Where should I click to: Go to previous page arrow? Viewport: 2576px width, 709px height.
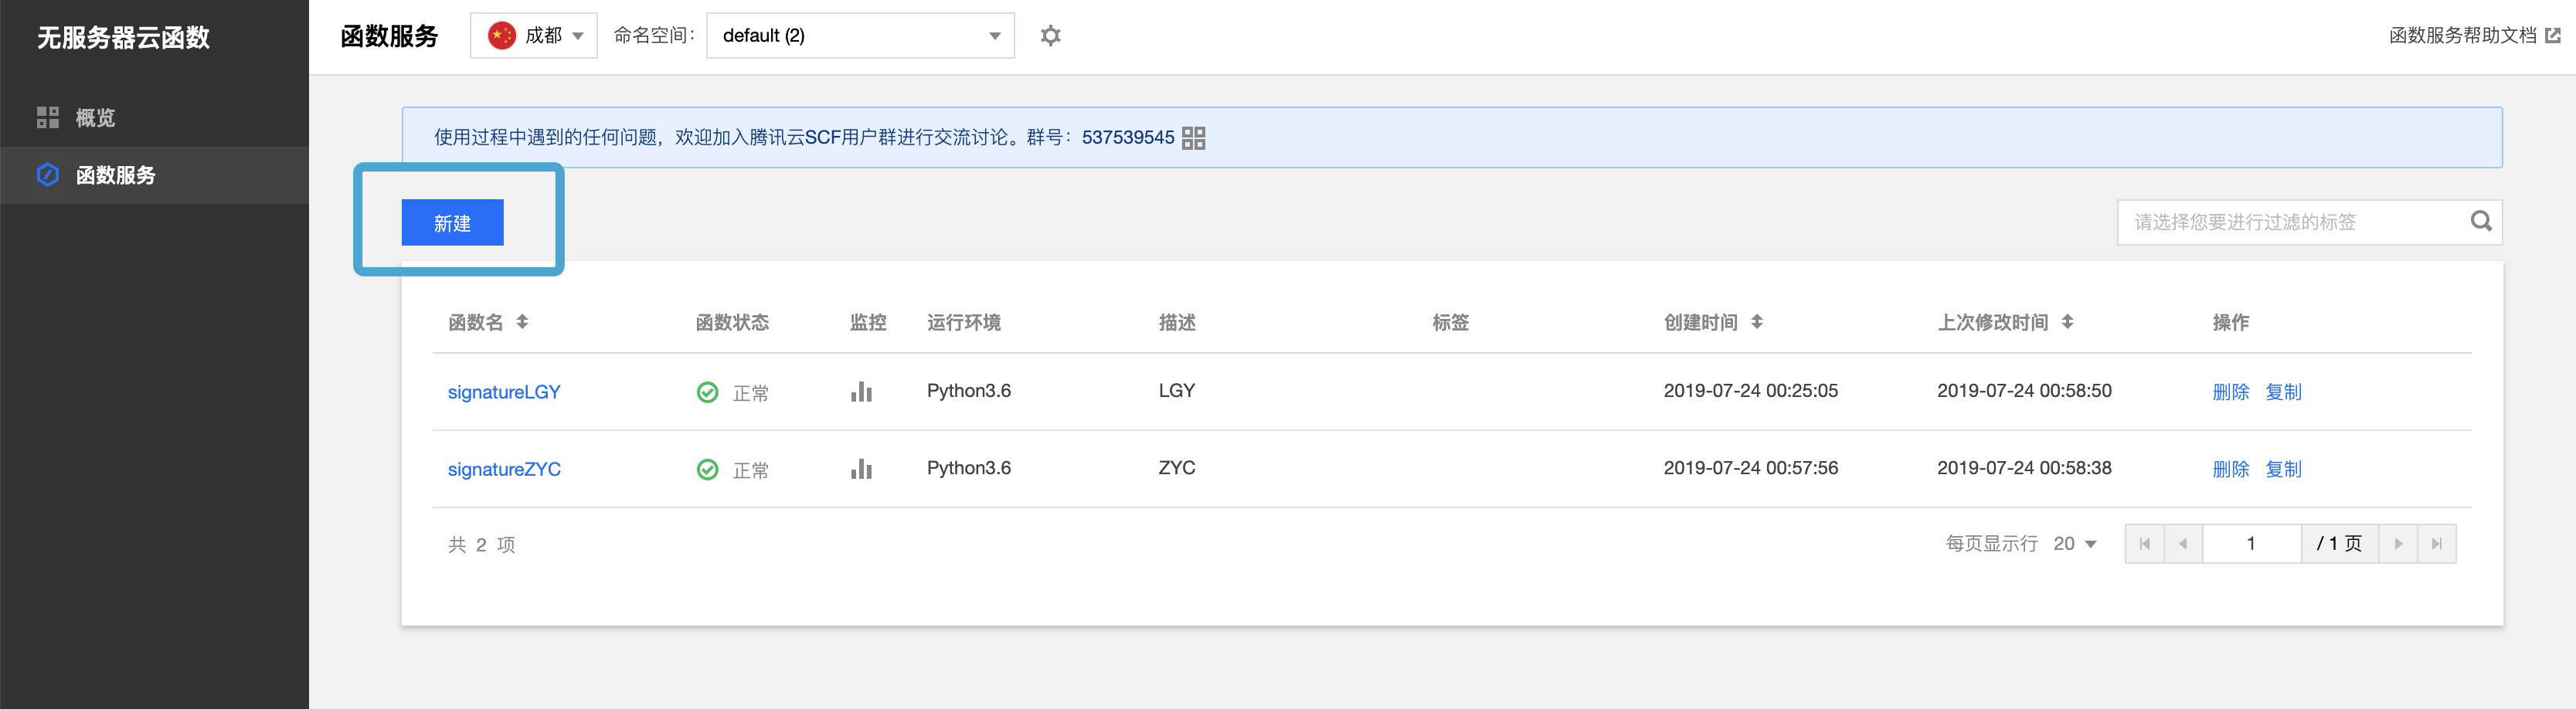[x=2183, y=544]
